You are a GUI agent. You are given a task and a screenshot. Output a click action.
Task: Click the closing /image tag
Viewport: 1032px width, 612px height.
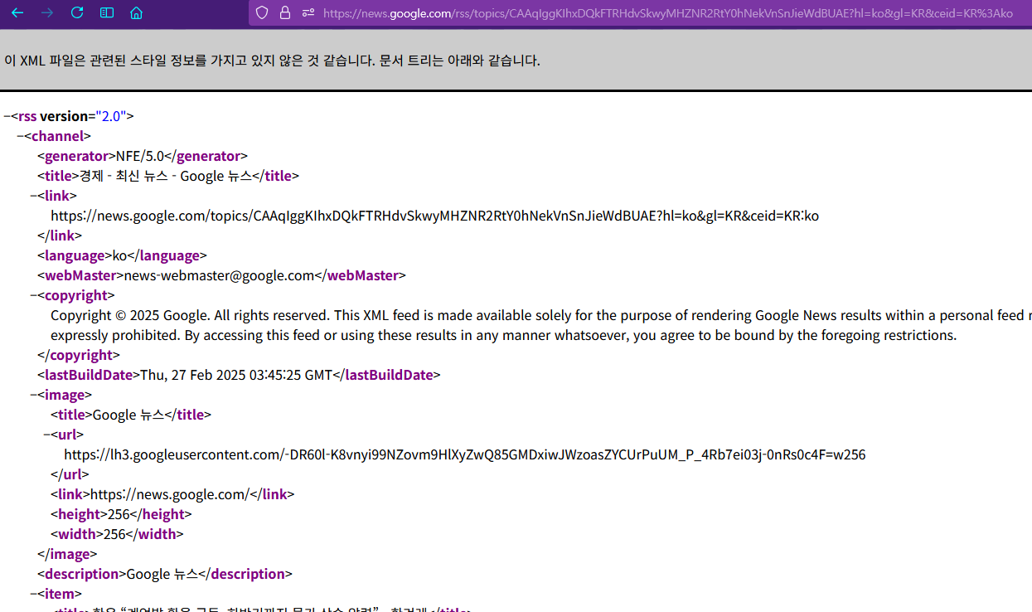click(67, 554)
